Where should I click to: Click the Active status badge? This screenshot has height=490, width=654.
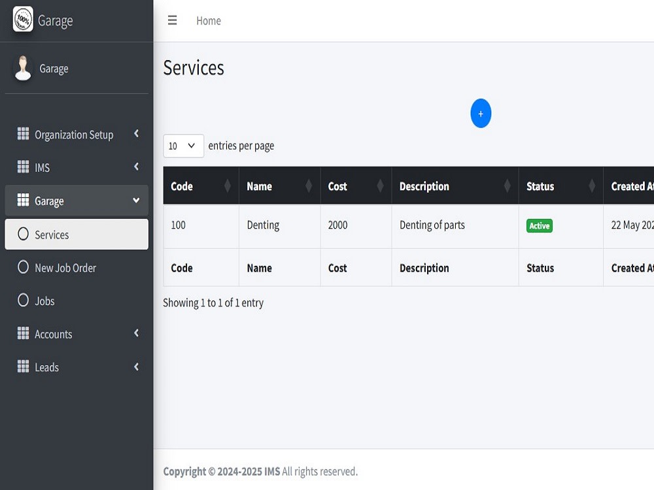point(540,225)
